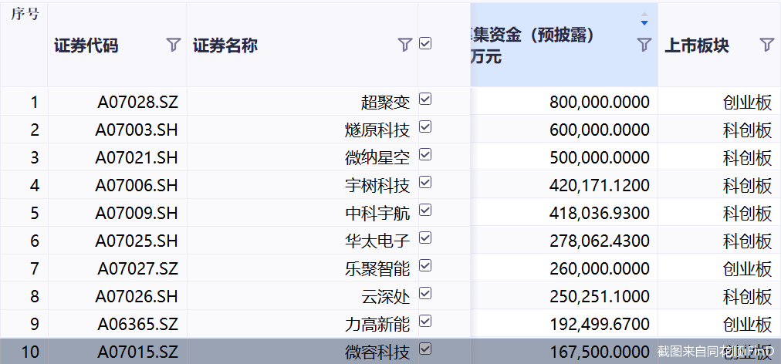Click security name 中科宇航
This screenshot has width=781, height=364.
(377, 214)
